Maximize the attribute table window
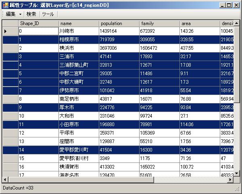The width and height of the screenshot is (242, 194). pos(229,5)
